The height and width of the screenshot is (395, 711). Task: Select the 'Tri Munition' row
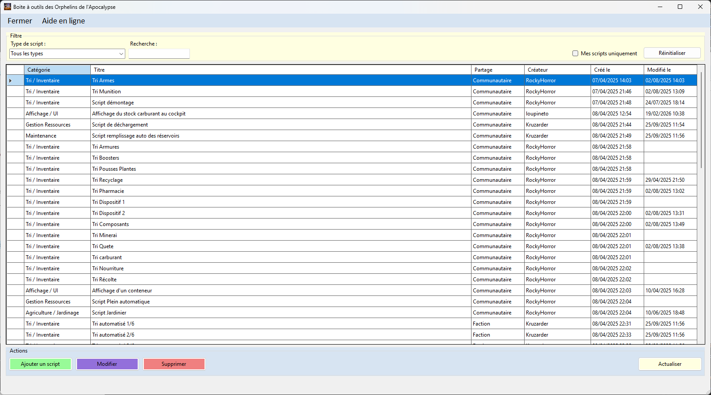point(281,92)
